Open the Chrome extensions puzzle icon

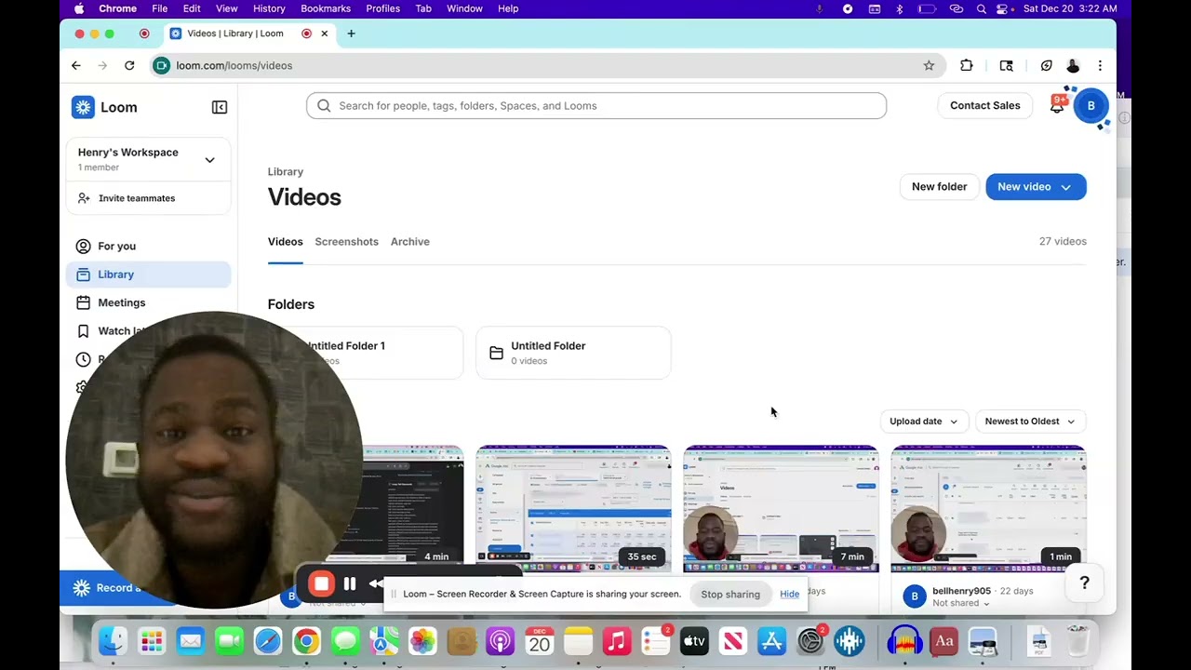(x=967, y=65)
